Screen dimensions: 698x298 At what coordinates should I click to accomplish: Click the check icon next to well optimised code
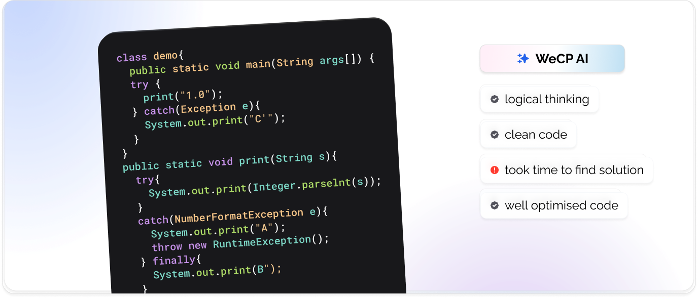click(495, 205)
